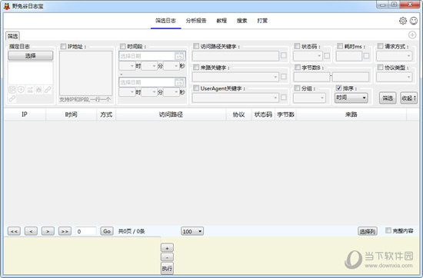Click the chart icon under log list

pos(30,89)
